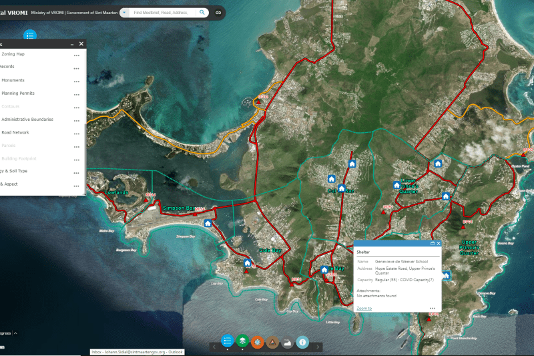Open the brown hazard-triangle widget
This screenshot has height=356, width=534.
pyautogui.click(x=272, y=342)
